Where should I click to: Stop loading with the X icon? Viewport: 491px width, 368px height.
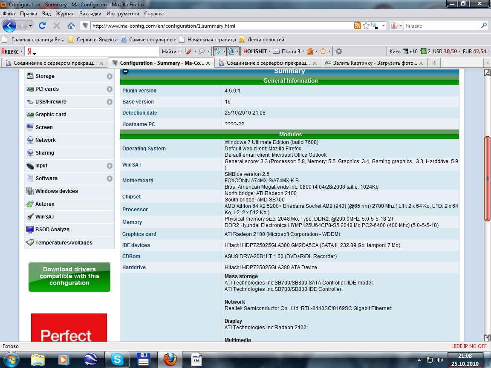tap(57, 26)
